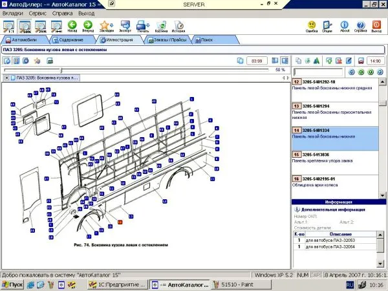The image size is (388, 291).
Task: Click the copy pages icon in parts toolbar
Action: pyautogui.click(x=298, y=61)
